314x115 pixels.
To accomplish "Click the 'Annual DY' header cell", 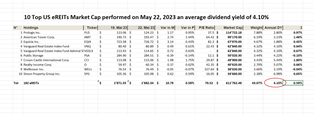I will click(273, 27).
